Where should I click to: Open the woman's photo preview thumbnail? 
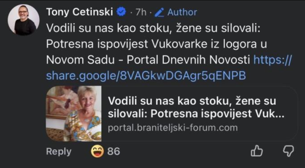(x=73, y=114)
